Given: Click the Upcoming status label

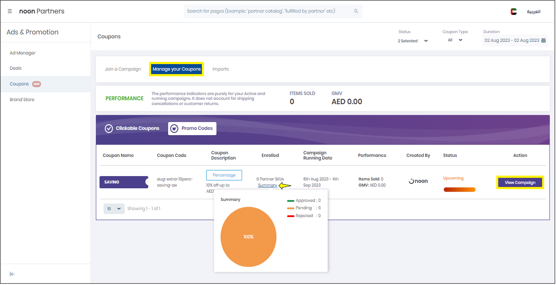Looking at the screenshot, I should [x=453, y=178].
